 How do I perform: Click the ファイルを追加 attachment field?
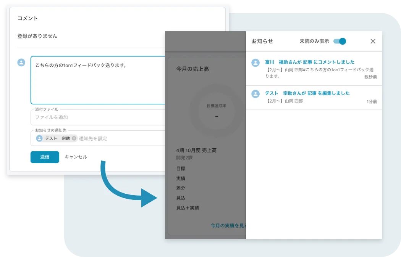click(x=98, y=117)
